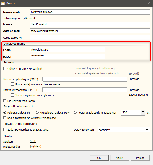Click 'Sprawdź' next to POP3 field
153x165 pixels.
coord(134,79)
